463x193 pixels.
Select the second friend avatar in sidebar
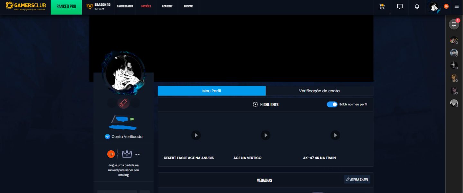pyautogui.click(x=454, y=52)
